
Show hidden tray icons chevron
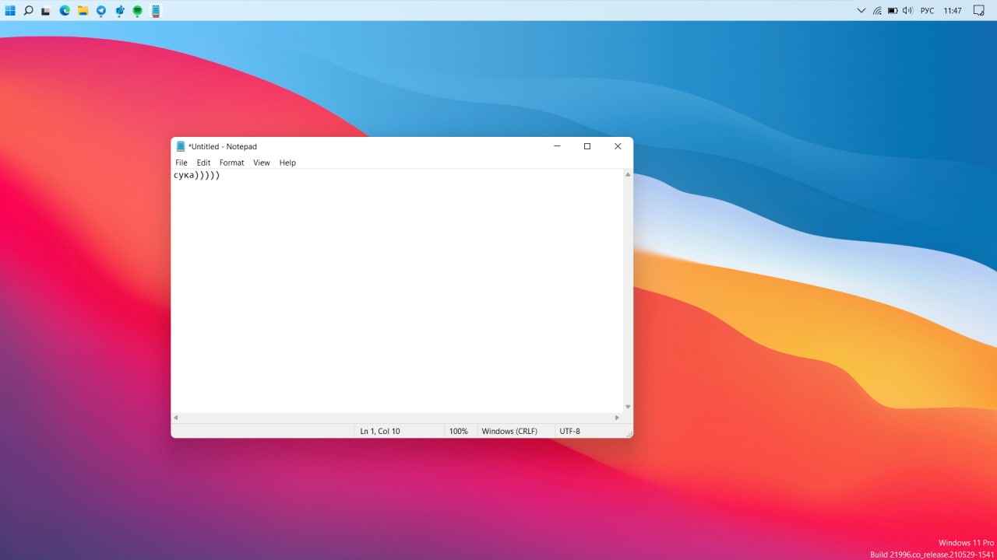[x=861, y=11]
